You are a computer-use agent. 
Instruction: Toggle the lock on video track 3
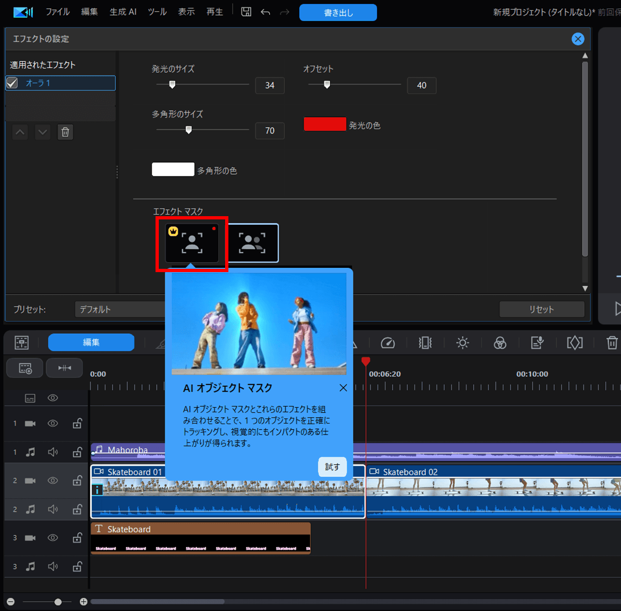coord(77,538)
